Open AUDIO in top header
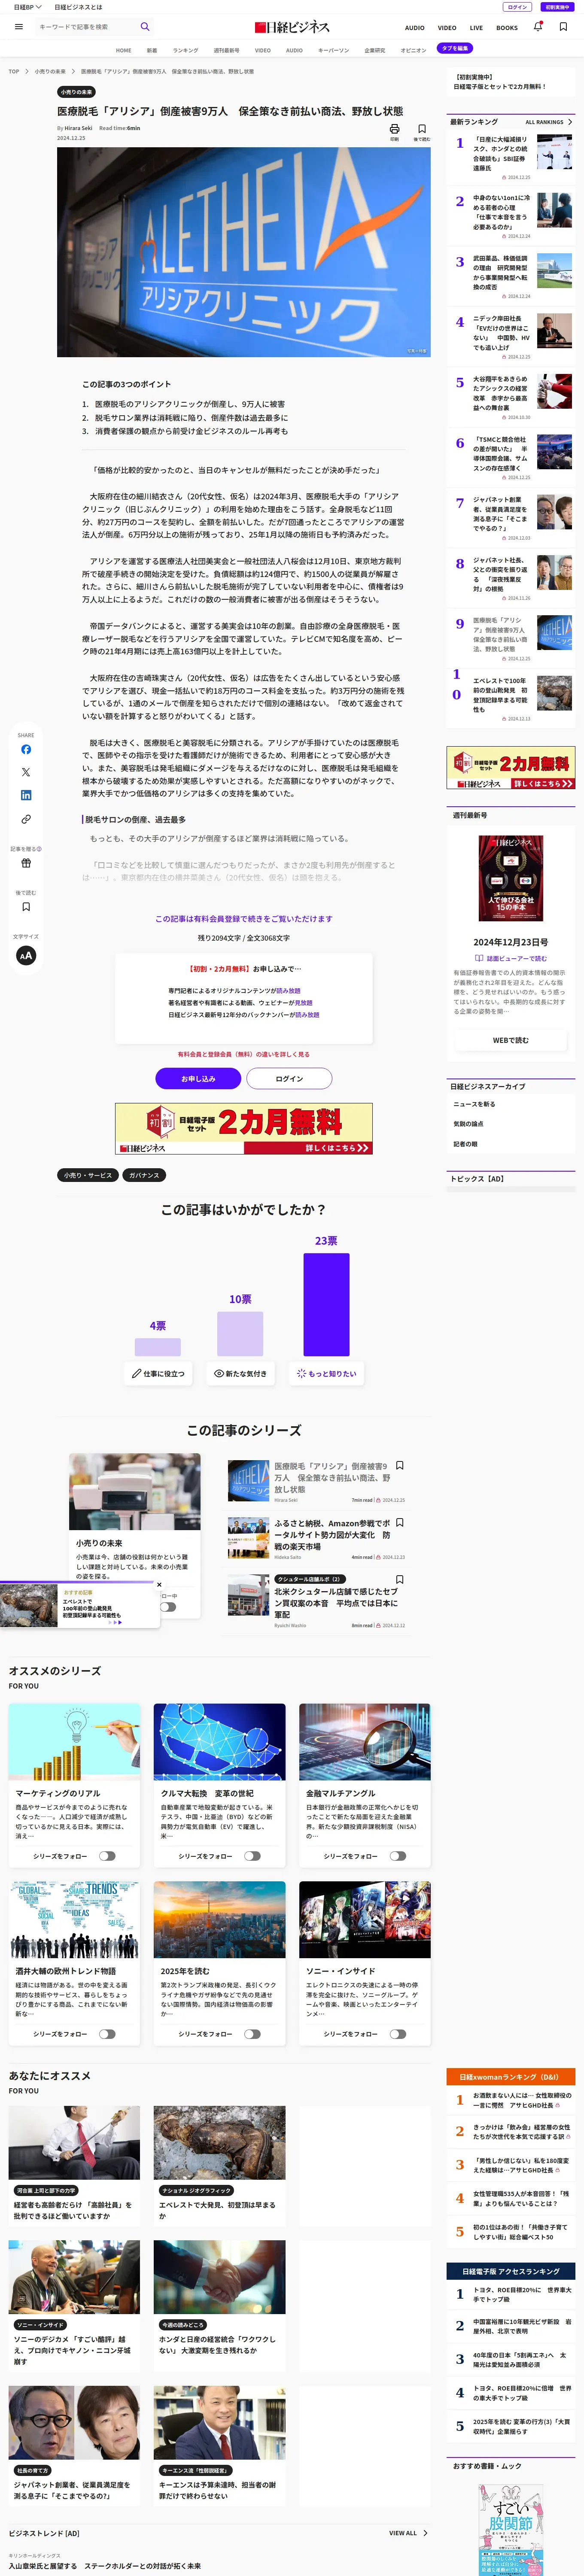 pos(414,28)
